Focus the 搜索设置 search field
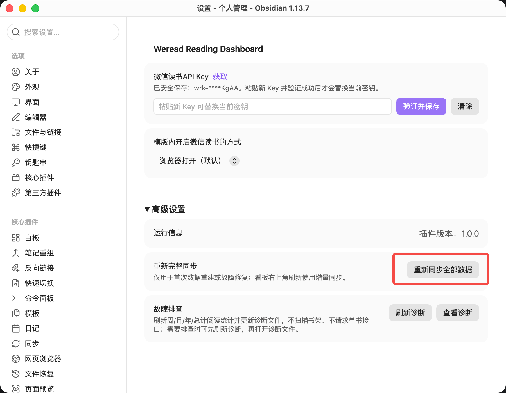The width and height of the screenshot is (506, 393). [x=63, y=32]
